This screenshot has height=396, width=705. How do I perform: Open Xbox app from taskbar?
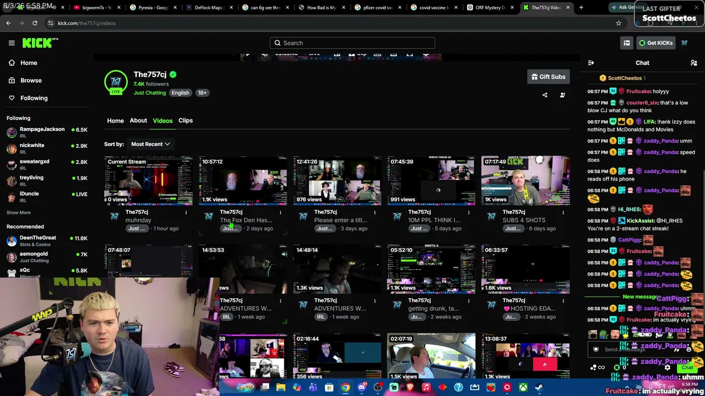523,388
